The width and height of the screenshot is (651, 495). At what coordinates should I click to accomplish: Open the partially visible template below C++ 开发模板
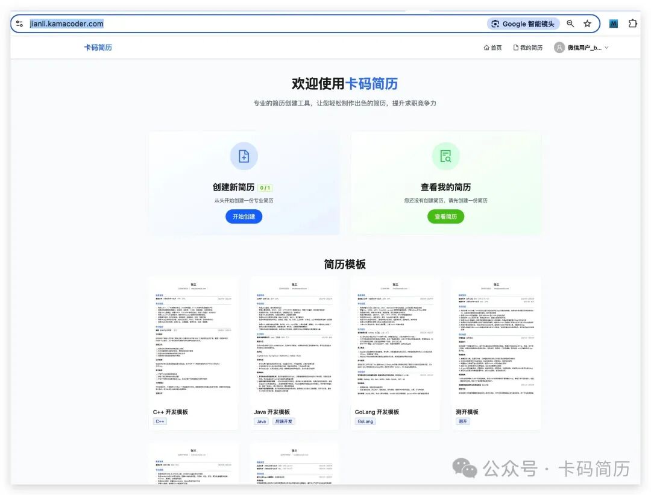(193, 464)
